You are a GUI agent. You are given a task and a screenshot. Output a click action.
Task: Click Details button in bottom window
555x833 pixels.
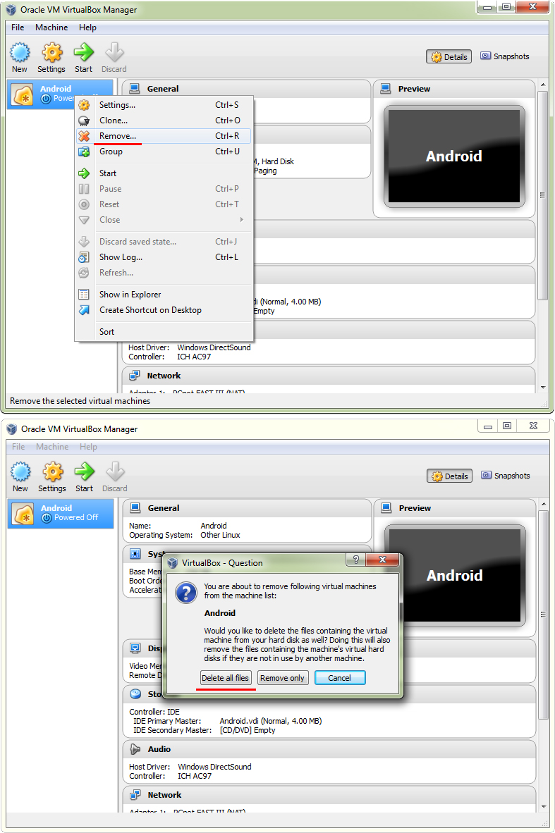(x=450, y=476)
